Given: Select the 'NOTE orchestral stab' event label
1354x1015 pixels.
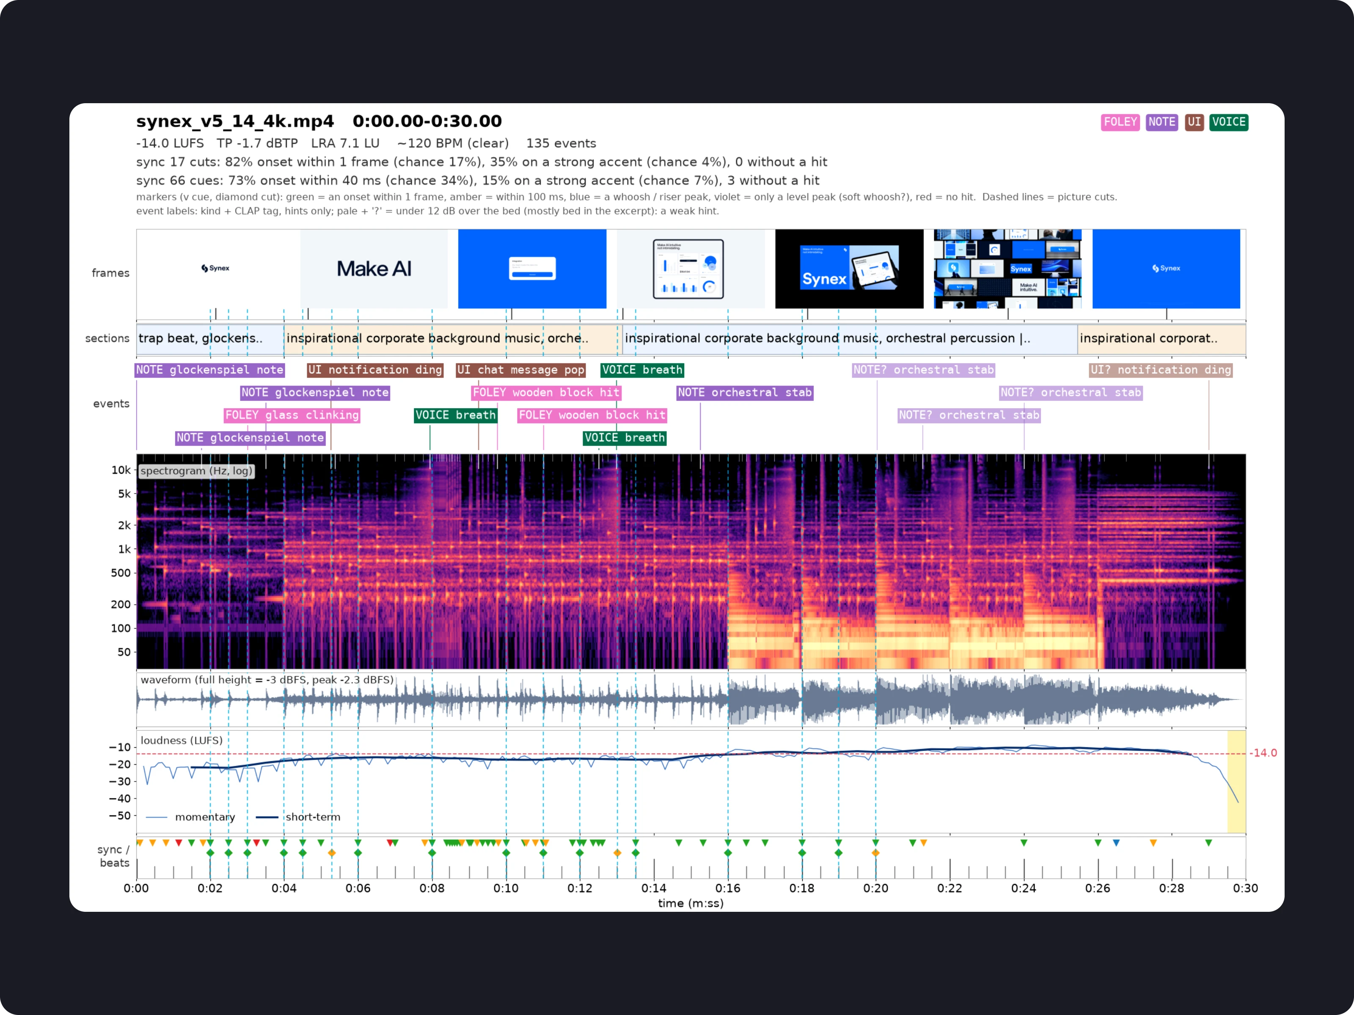Looking at the screenshot, I should (744, 392).
